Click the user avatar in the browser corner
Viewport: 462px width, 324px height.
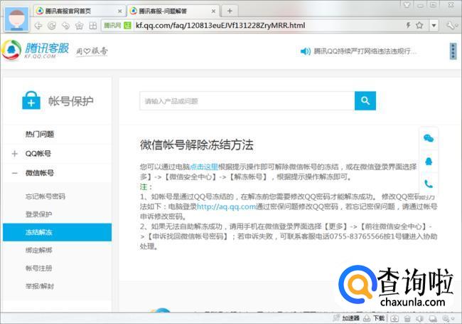pos(17,19)
